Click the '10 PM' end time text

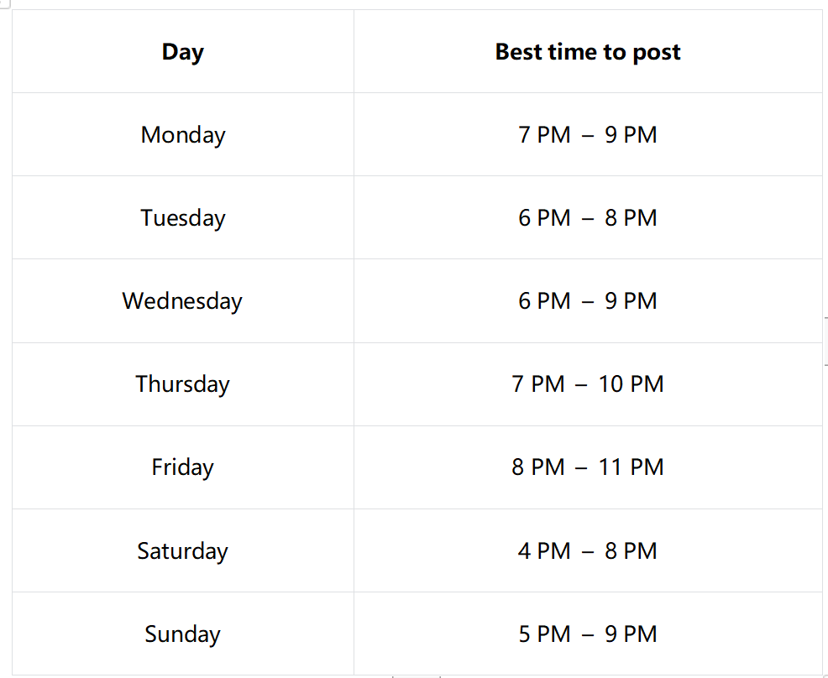point(631,384)
